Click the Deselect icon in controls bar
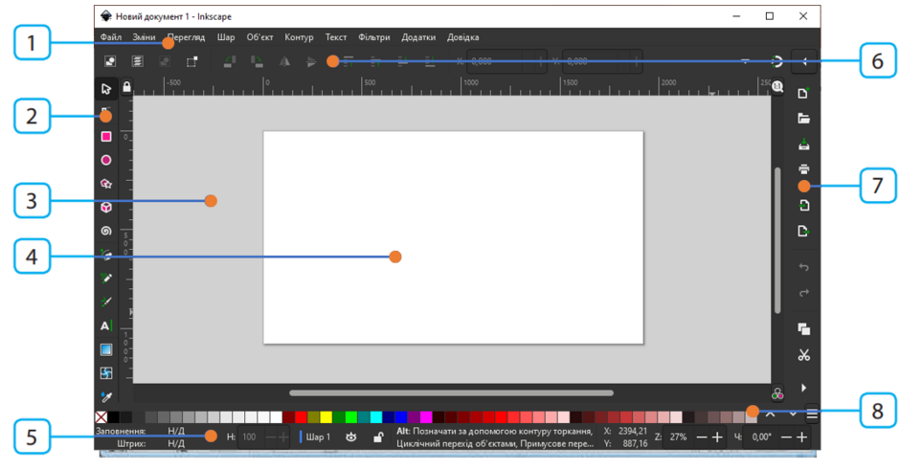900x470 pixels. pos(165,61)
